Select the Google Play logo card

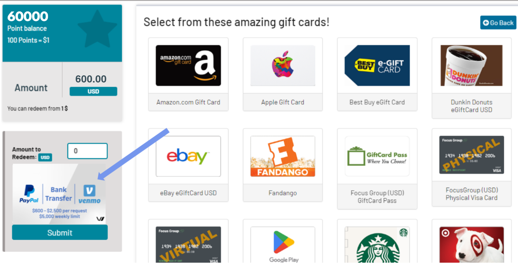pos(283,245)
